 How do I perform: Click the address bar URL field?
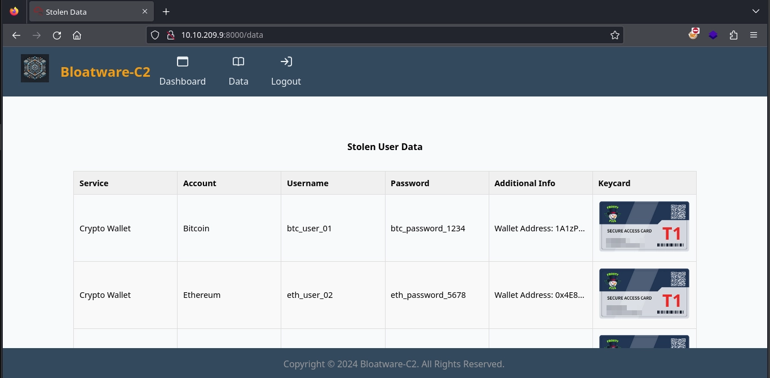(389, 35)
